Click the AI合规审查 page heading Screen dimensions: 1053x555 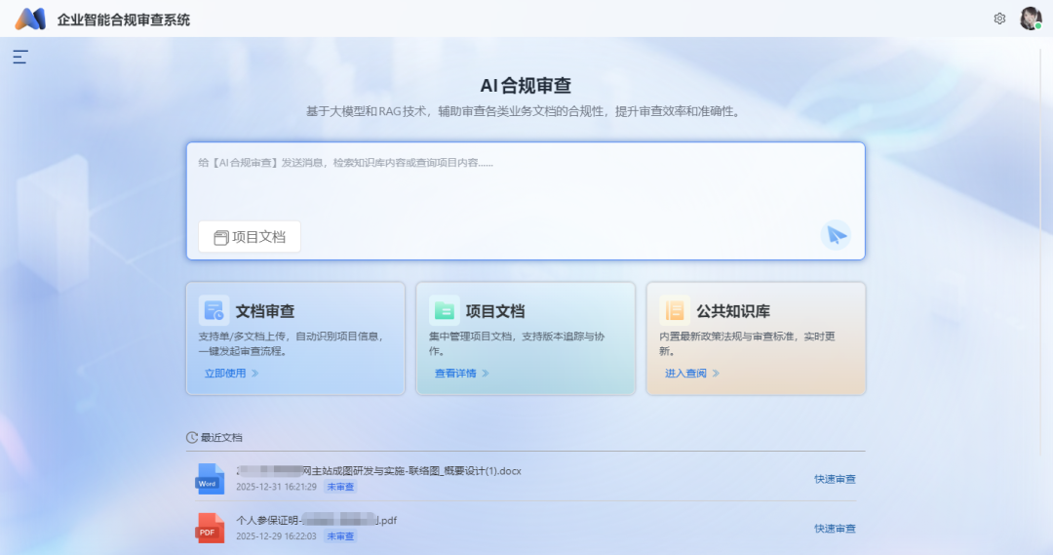(526, 85)
